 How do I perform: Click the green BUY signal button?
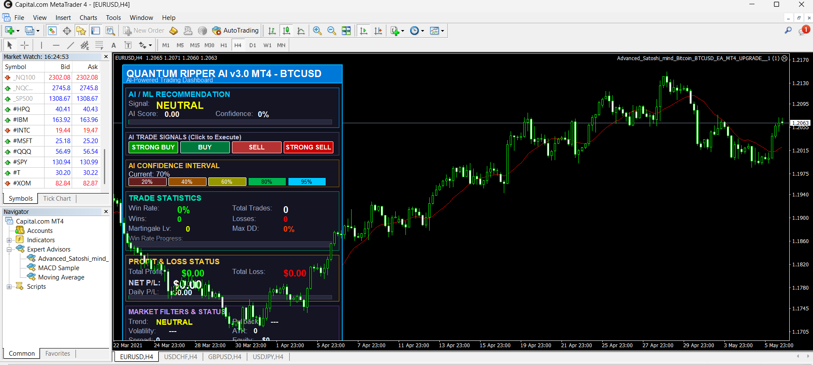(205, 147)
